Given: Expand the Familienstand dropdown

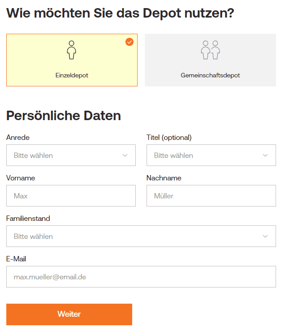Looking at the screenshot, I should coord(141,236).
